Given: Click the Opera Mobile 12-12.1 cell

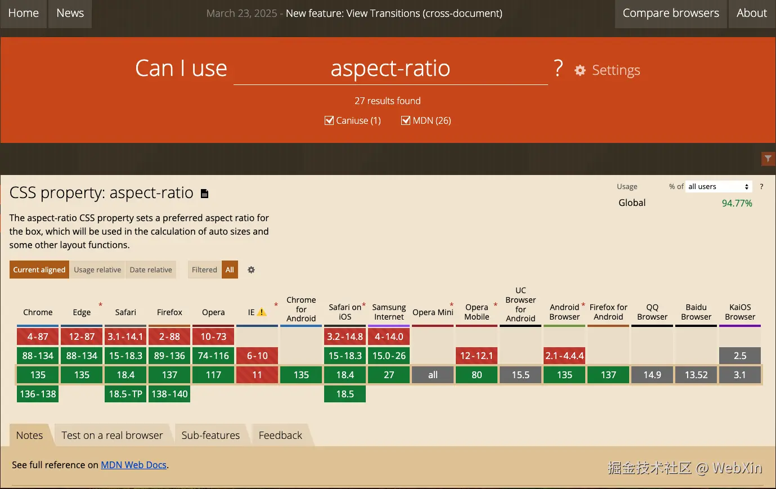Looking at the screenshot, I should pos(477,356).
